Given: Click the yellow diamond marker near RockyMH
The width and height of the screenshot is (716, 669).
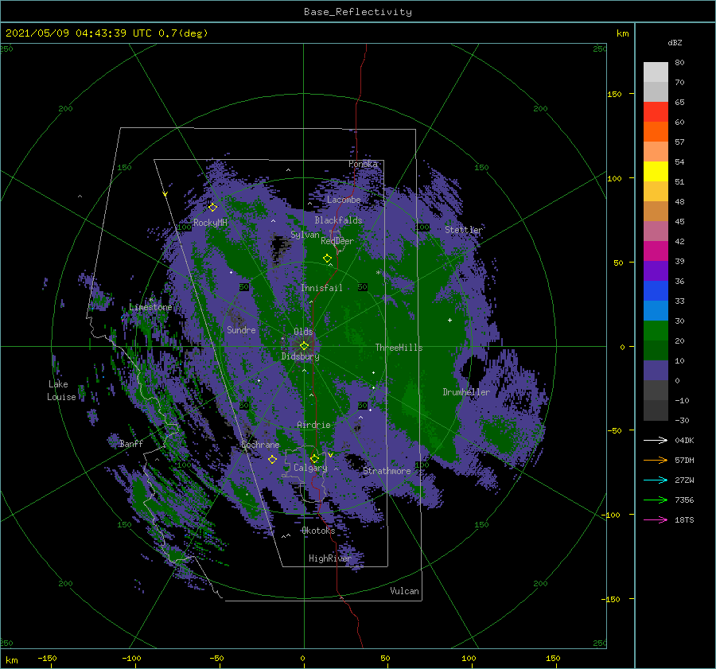Looking at the screenshot, I should [212, 208].
